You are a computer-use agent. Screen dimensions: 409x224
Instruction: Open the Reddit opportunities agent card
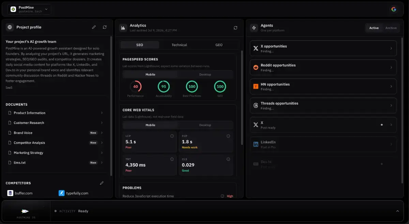(x=323, y=67)
